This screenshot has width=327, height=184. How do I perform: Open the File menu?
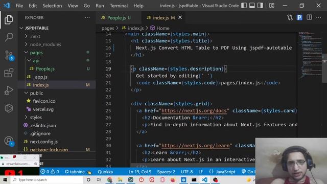(19, 6)
